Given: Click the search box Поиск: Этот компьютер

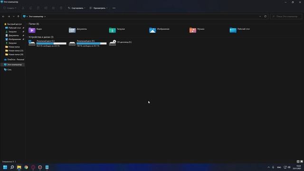Looking at the screenshot, I should tap(286, 17).
